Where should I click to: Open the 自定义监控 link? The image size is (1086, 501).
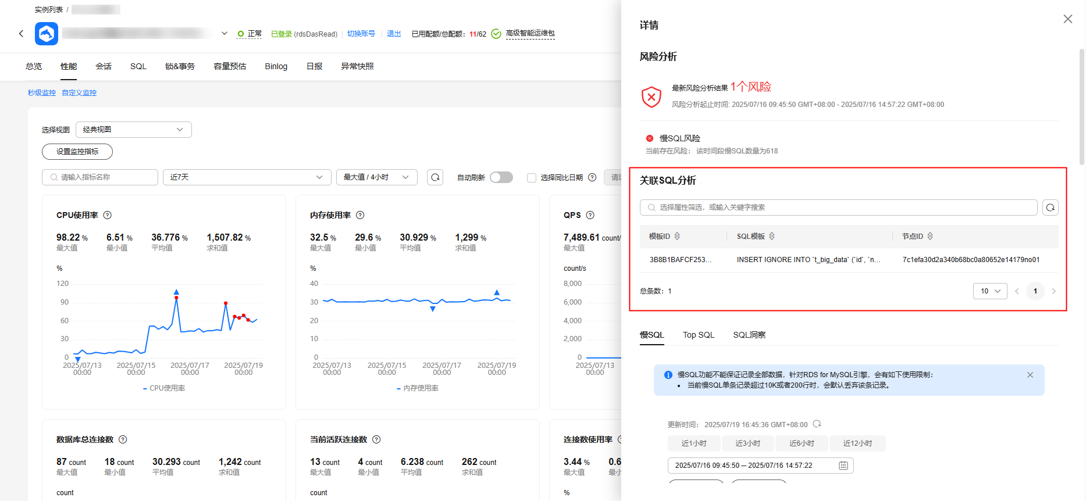pos(79,93)
